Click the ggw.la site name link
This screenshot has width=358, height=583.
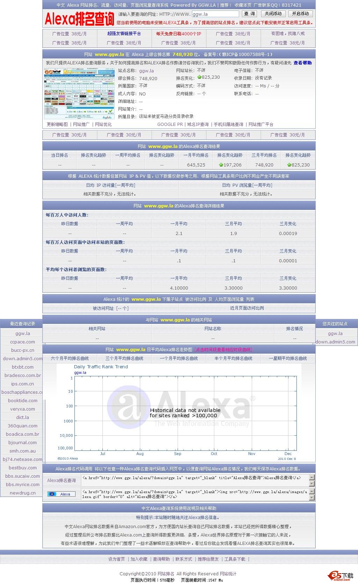point(146,71)
